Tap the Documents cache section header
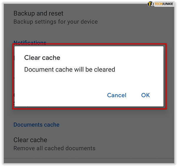This screenshot has height=167, width=178. coord(37,125)
